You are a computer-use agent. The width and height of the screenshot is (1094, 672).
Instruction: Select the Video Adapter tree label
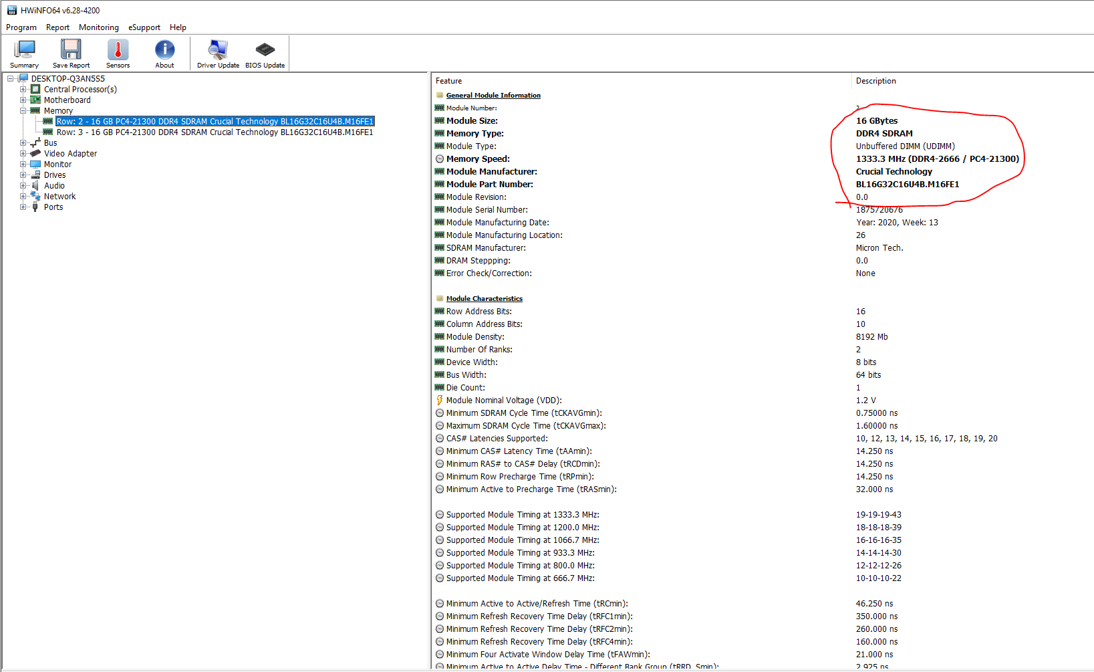(x=70, y=153)
